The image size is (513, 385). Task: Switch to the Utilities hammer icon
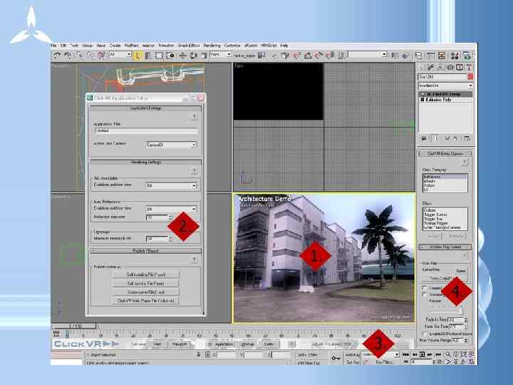469,67
